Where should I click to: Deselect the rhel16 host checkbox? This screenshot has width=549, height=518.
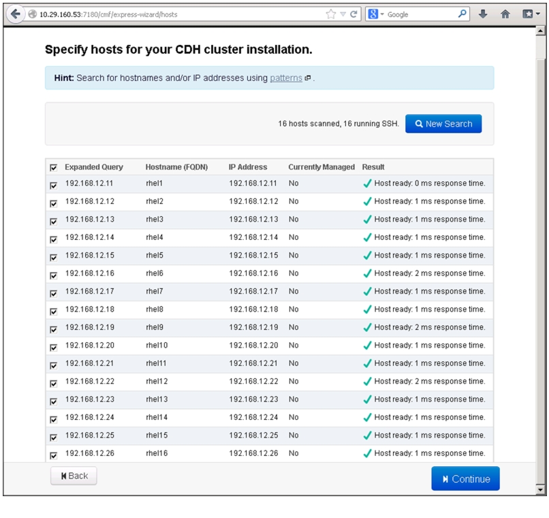[54, 455]
